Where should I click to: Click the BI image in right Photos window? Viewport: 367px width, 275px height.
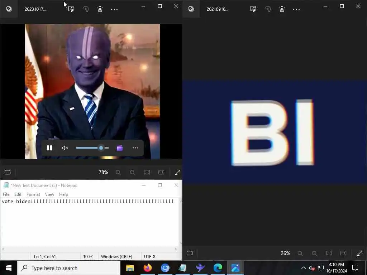275,132
